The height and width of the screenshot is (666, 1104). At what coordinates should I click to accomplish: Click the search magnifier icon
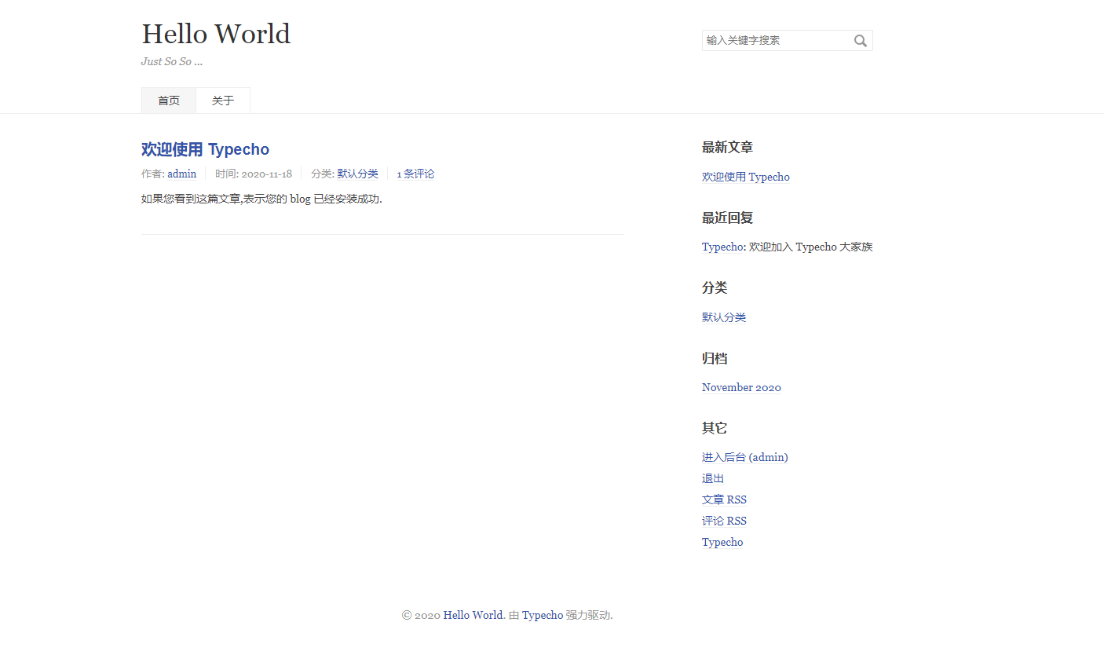861,41
